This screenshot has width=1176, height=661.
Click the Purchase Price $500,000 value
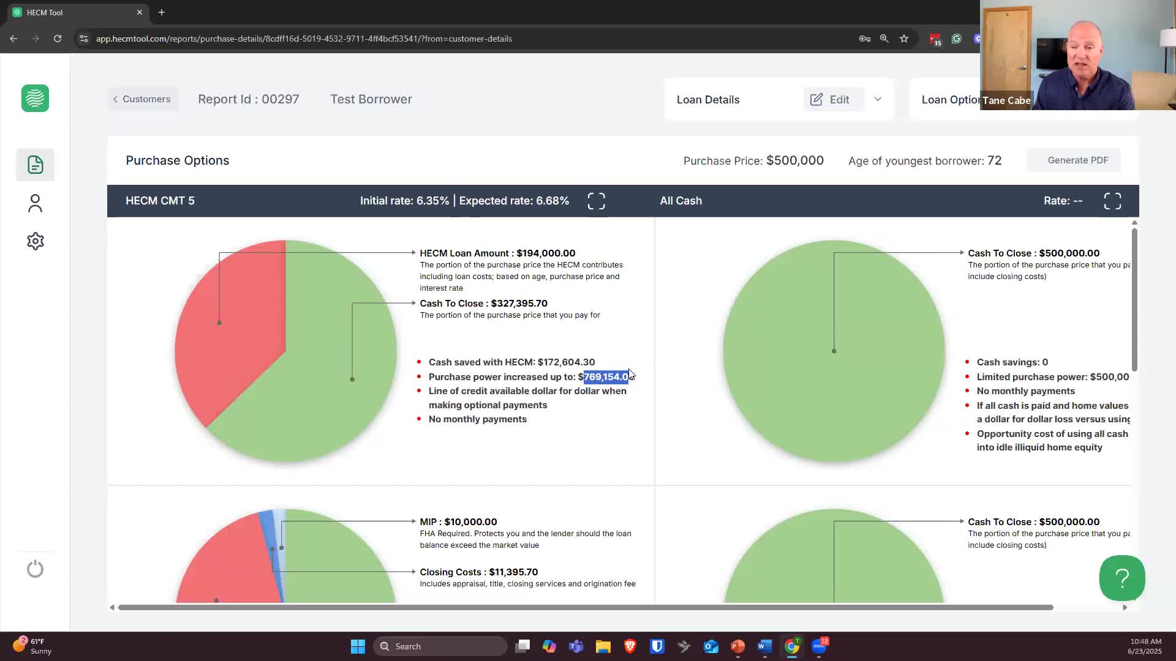pyautogui.click(x=794, y=160)
